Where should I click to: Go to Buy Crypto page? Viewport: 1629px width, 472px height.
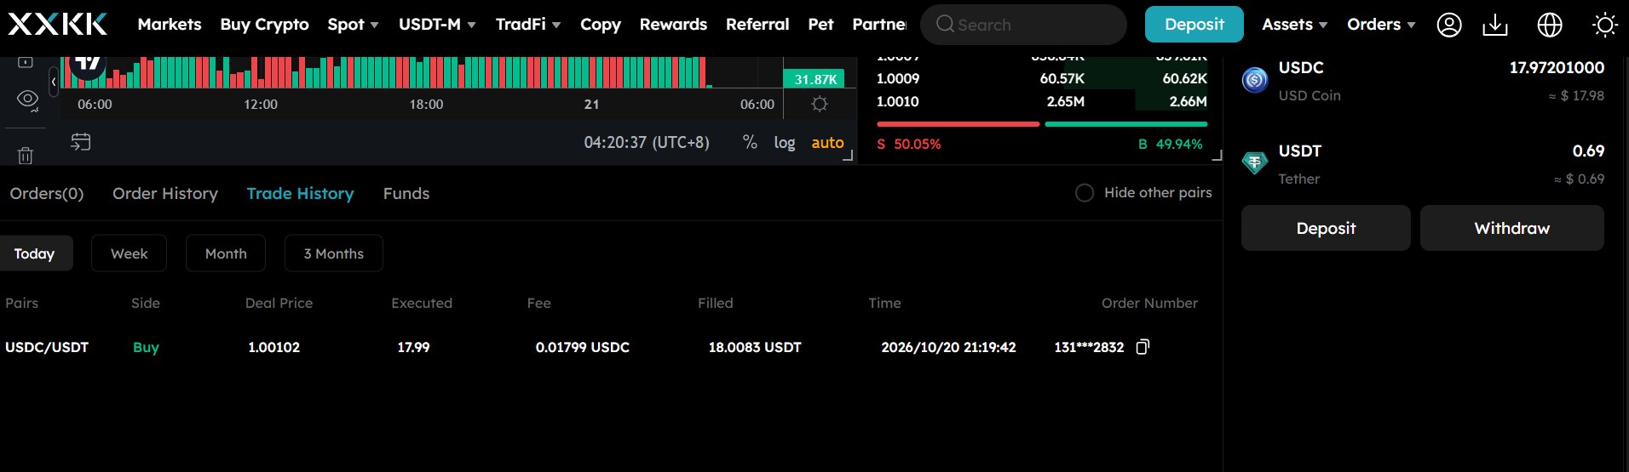[264, 25]
